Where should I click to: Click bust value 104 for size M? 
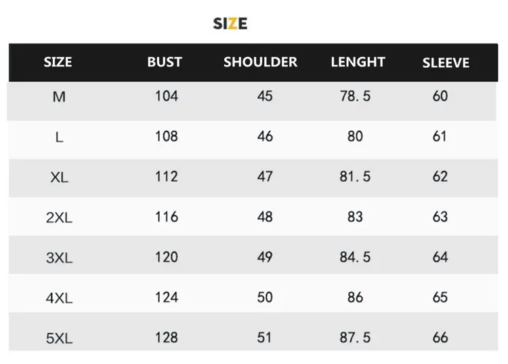(x=167, y=96)
